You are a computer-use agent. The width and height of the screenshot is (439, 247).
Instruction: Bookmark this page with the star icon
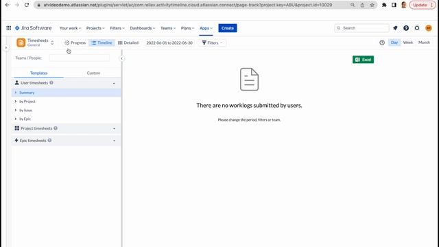point(372,5)
